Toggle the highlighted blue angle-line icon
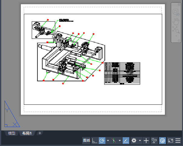 (126, 141)
